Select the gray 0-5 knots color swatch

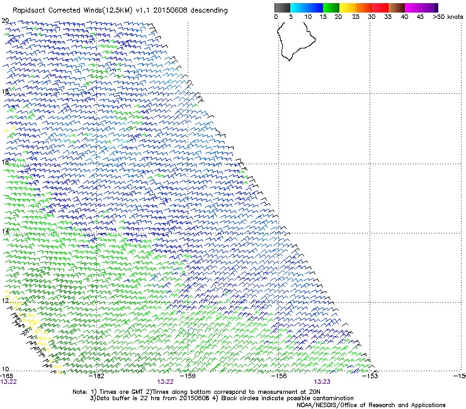[x=282, y=8]
